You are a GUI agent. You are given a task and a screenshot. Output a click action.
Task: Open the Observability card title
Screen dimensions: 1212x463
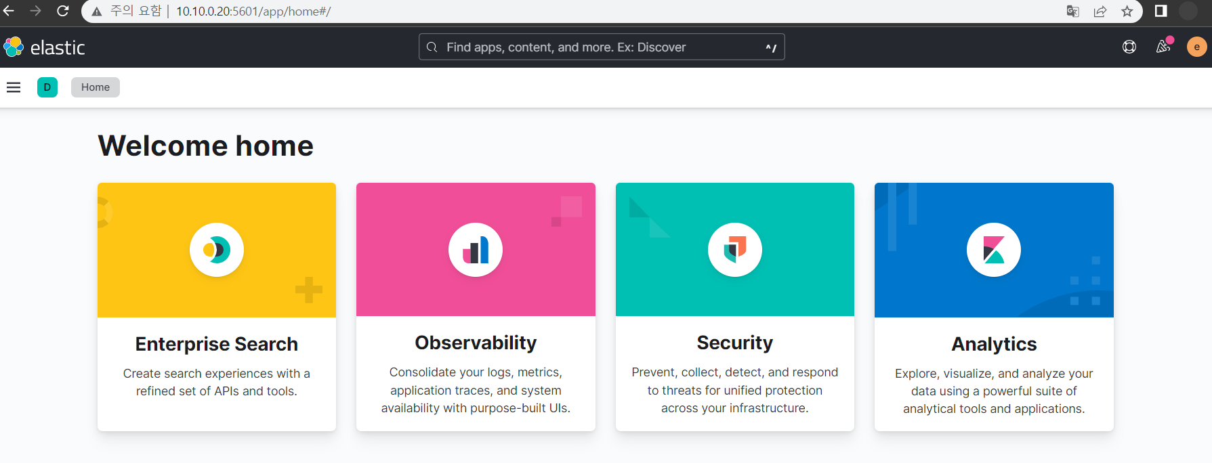click(x=476, y=343)
